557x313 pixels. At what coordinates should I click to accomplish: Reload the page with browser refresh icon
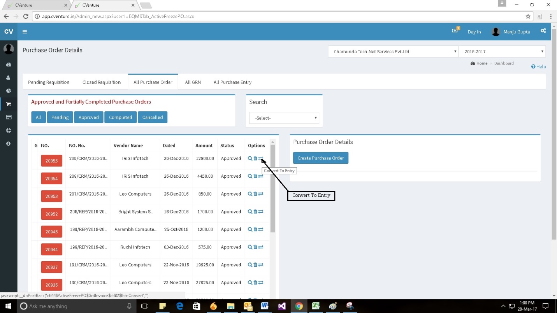pos(26,16)
